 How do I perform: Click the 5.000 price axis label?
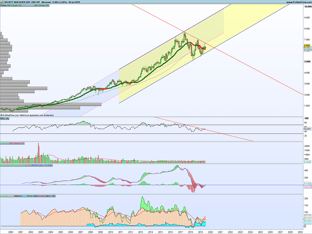[x=307, y=62]
